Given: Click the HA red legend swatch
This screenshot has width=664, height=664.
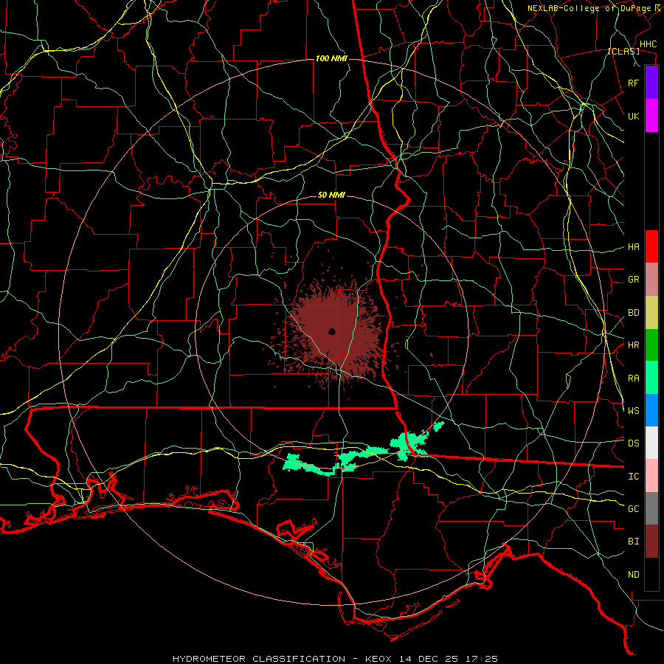Looking at the screenshot, I should pos(651,246).
